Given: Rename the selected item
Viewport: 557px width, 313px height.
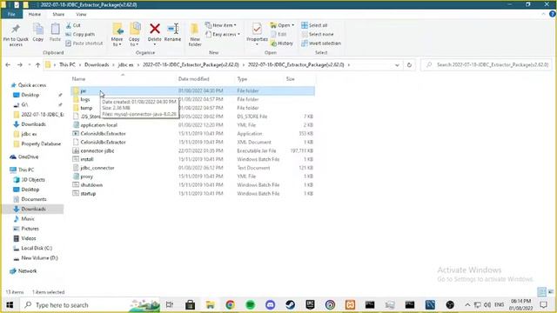Looking at the screenshot, I should 172,33.
